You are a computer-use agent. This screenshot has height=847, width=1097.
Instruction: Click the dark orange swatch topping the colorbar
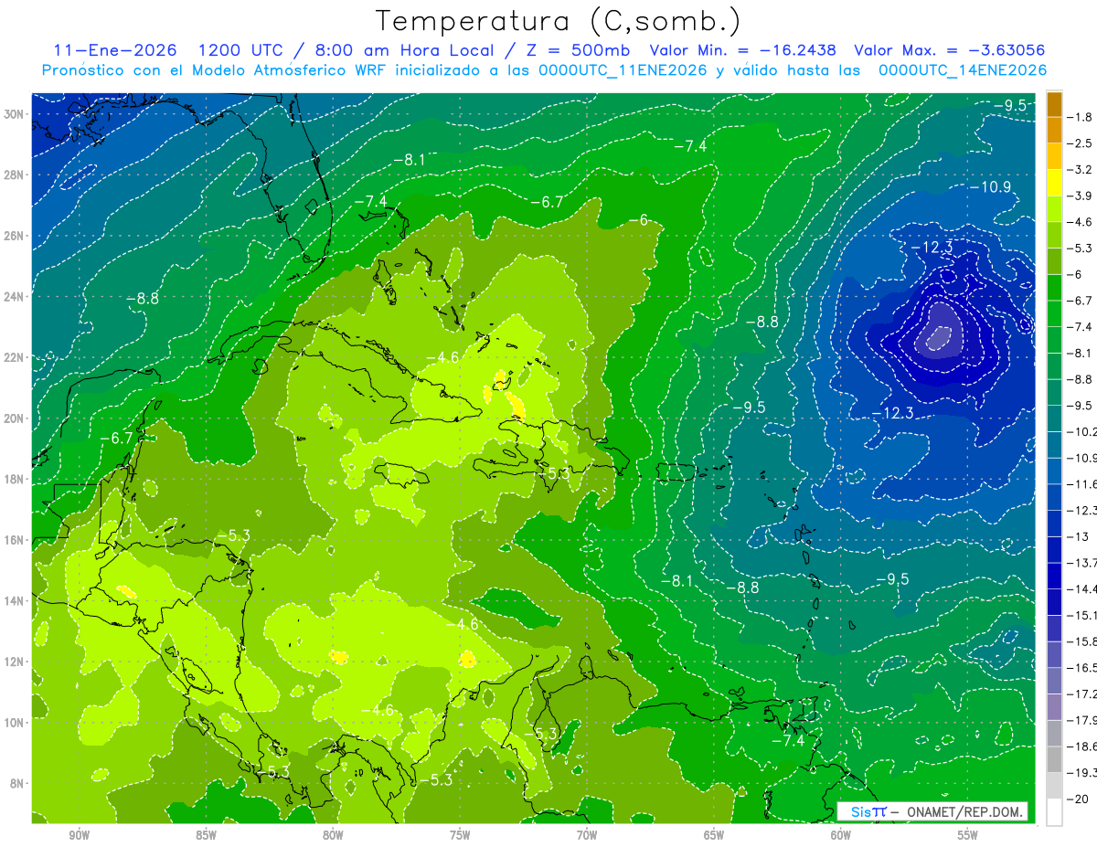pos(1054,104)
